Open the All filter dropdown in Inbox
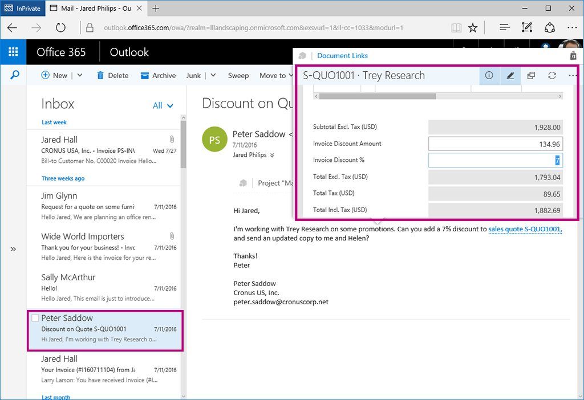584x400 pixels. tap(163, 105)
